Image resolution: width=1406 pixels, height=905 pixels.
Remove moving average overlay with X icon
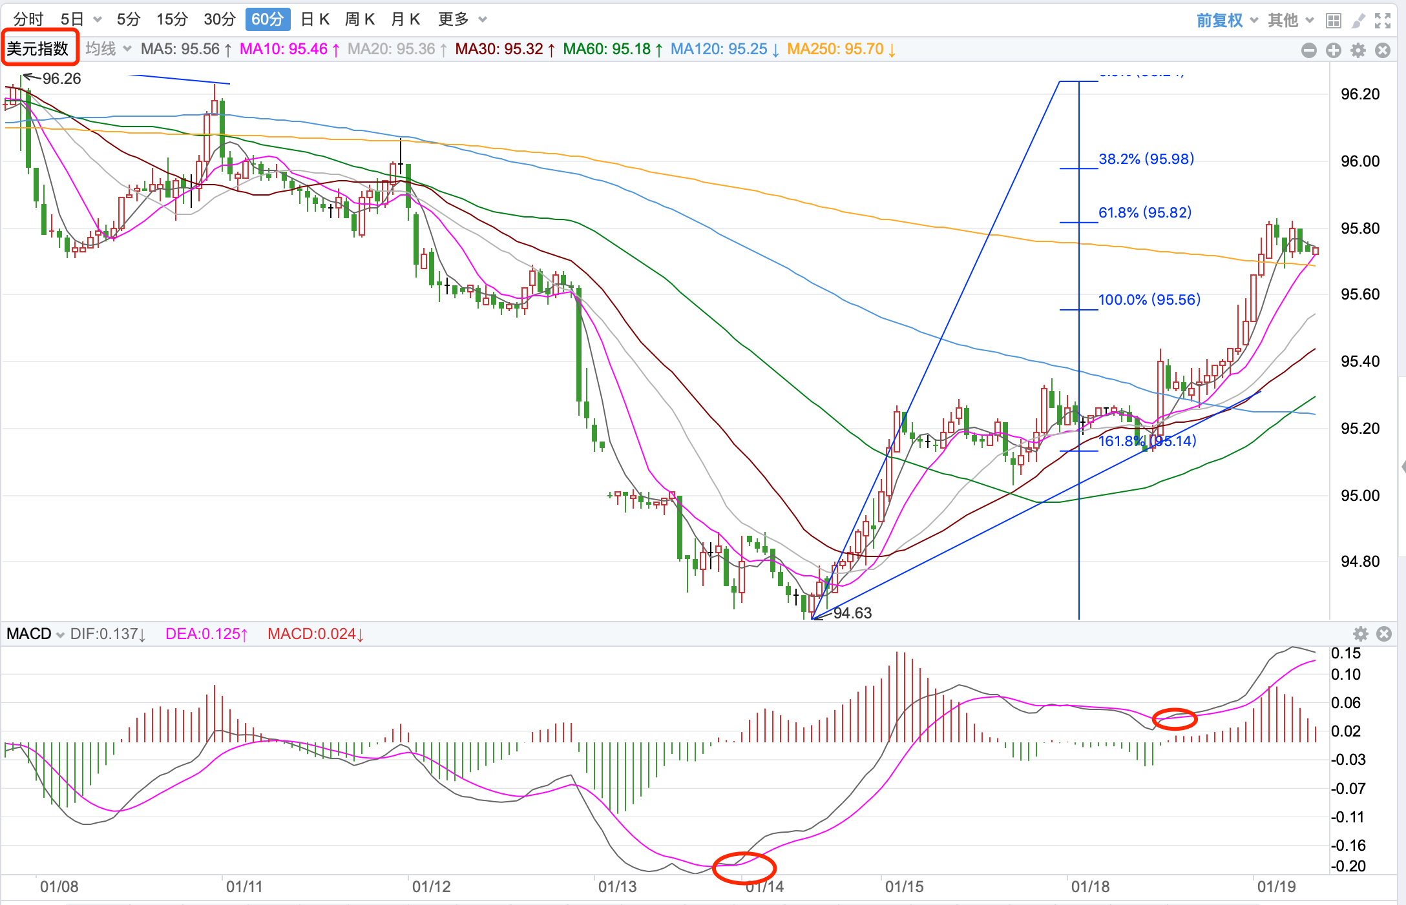[1383, 50]
